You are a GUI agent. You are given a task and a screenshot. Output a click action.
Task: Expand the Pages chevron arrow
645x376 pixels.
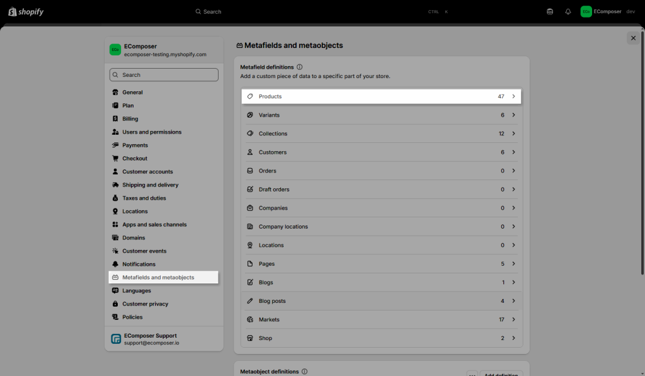tap(513, 264)
